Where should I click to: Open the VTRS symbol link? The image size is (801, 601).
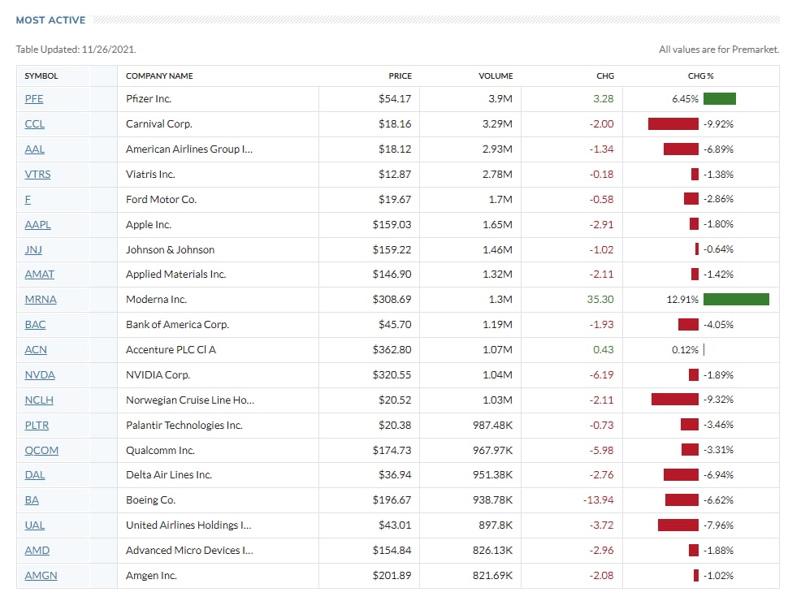pos(38,174)
